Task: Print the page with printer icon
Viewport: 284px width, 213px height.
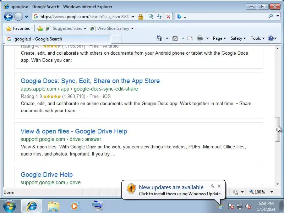Action: (200, 38)
